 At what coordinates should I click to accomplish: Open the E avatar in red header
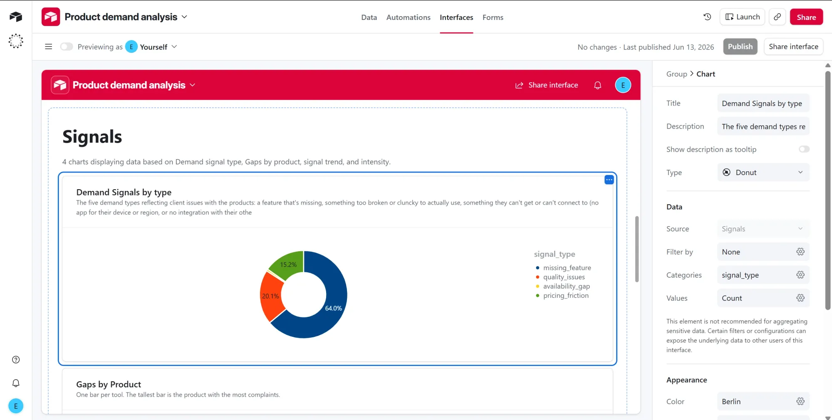[x=623, y=85]
